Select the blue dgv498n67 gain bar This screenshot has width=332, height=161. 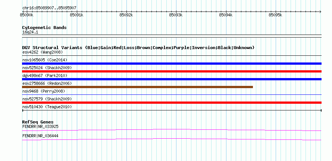point(172,79)
